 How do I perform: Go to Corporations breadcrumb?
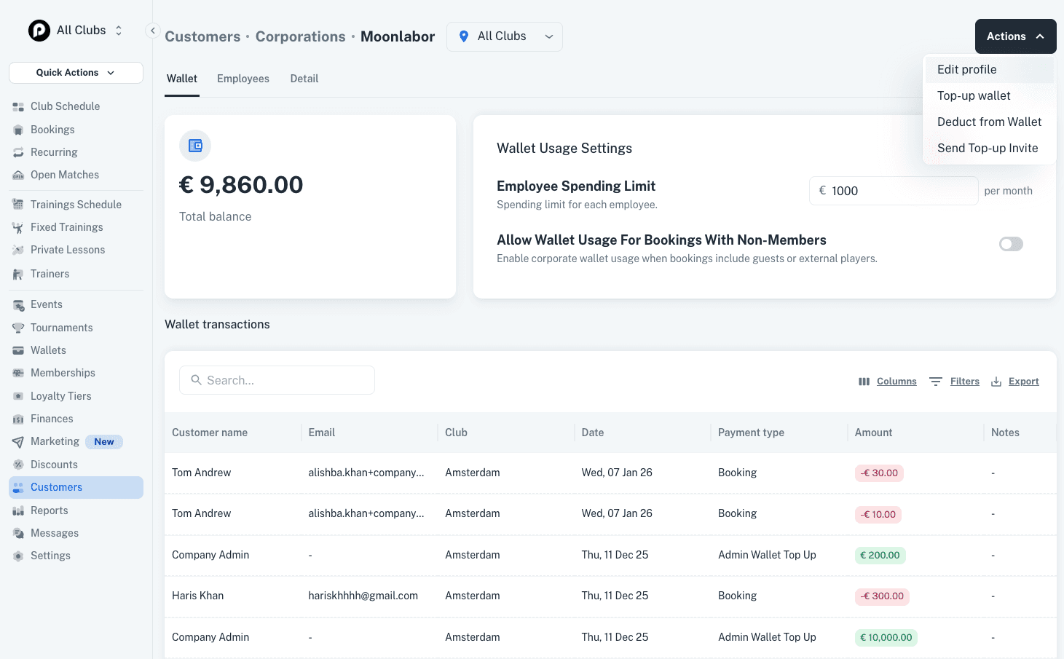tap(301, 36)
